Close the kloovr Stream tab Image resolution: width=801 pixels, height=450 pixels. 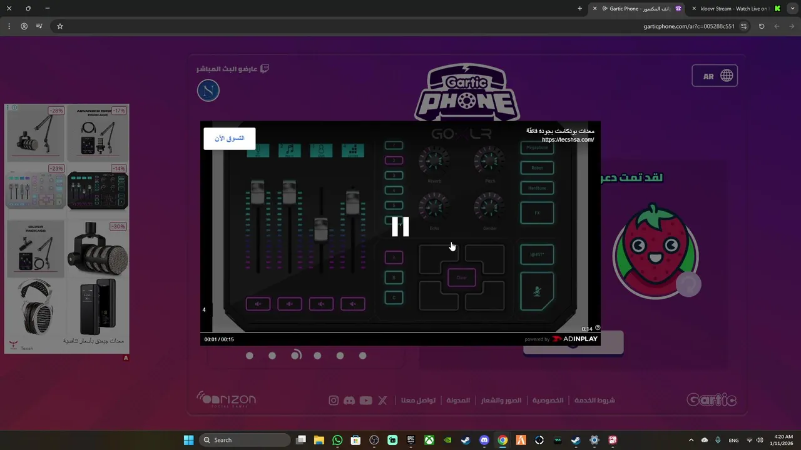tap(694, 9)
